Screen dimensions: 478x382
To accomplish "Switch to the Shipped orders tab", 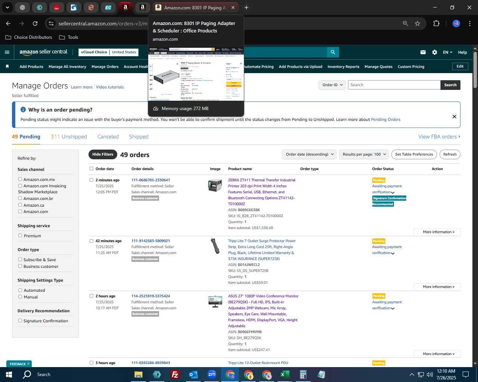I will pos(139,137).
